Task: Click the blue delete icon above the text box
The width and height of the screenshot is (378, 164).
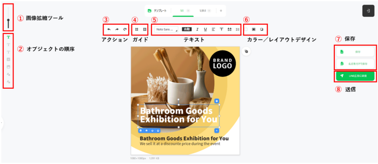Action: (x=216, y=101)
